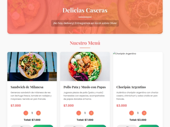170x127 pixels.
Task: Select the Sandwich de Milanesa title
Action: coord(27,87)
